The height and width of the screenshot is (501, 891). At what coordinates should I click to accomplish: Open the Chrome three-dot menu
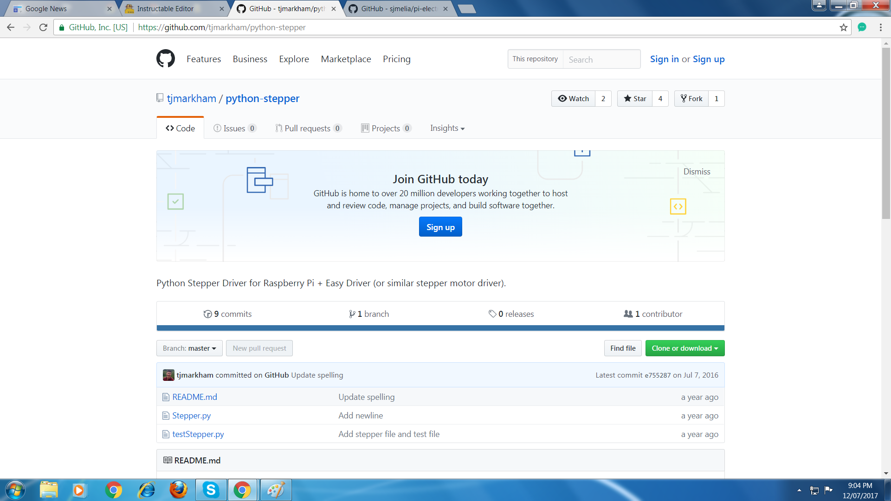880,27
